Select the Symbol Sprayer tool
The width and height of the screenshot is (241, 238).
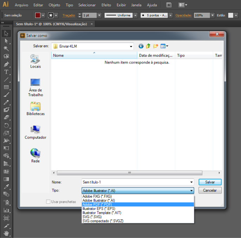pyautogui.click(x=6, y=203)
